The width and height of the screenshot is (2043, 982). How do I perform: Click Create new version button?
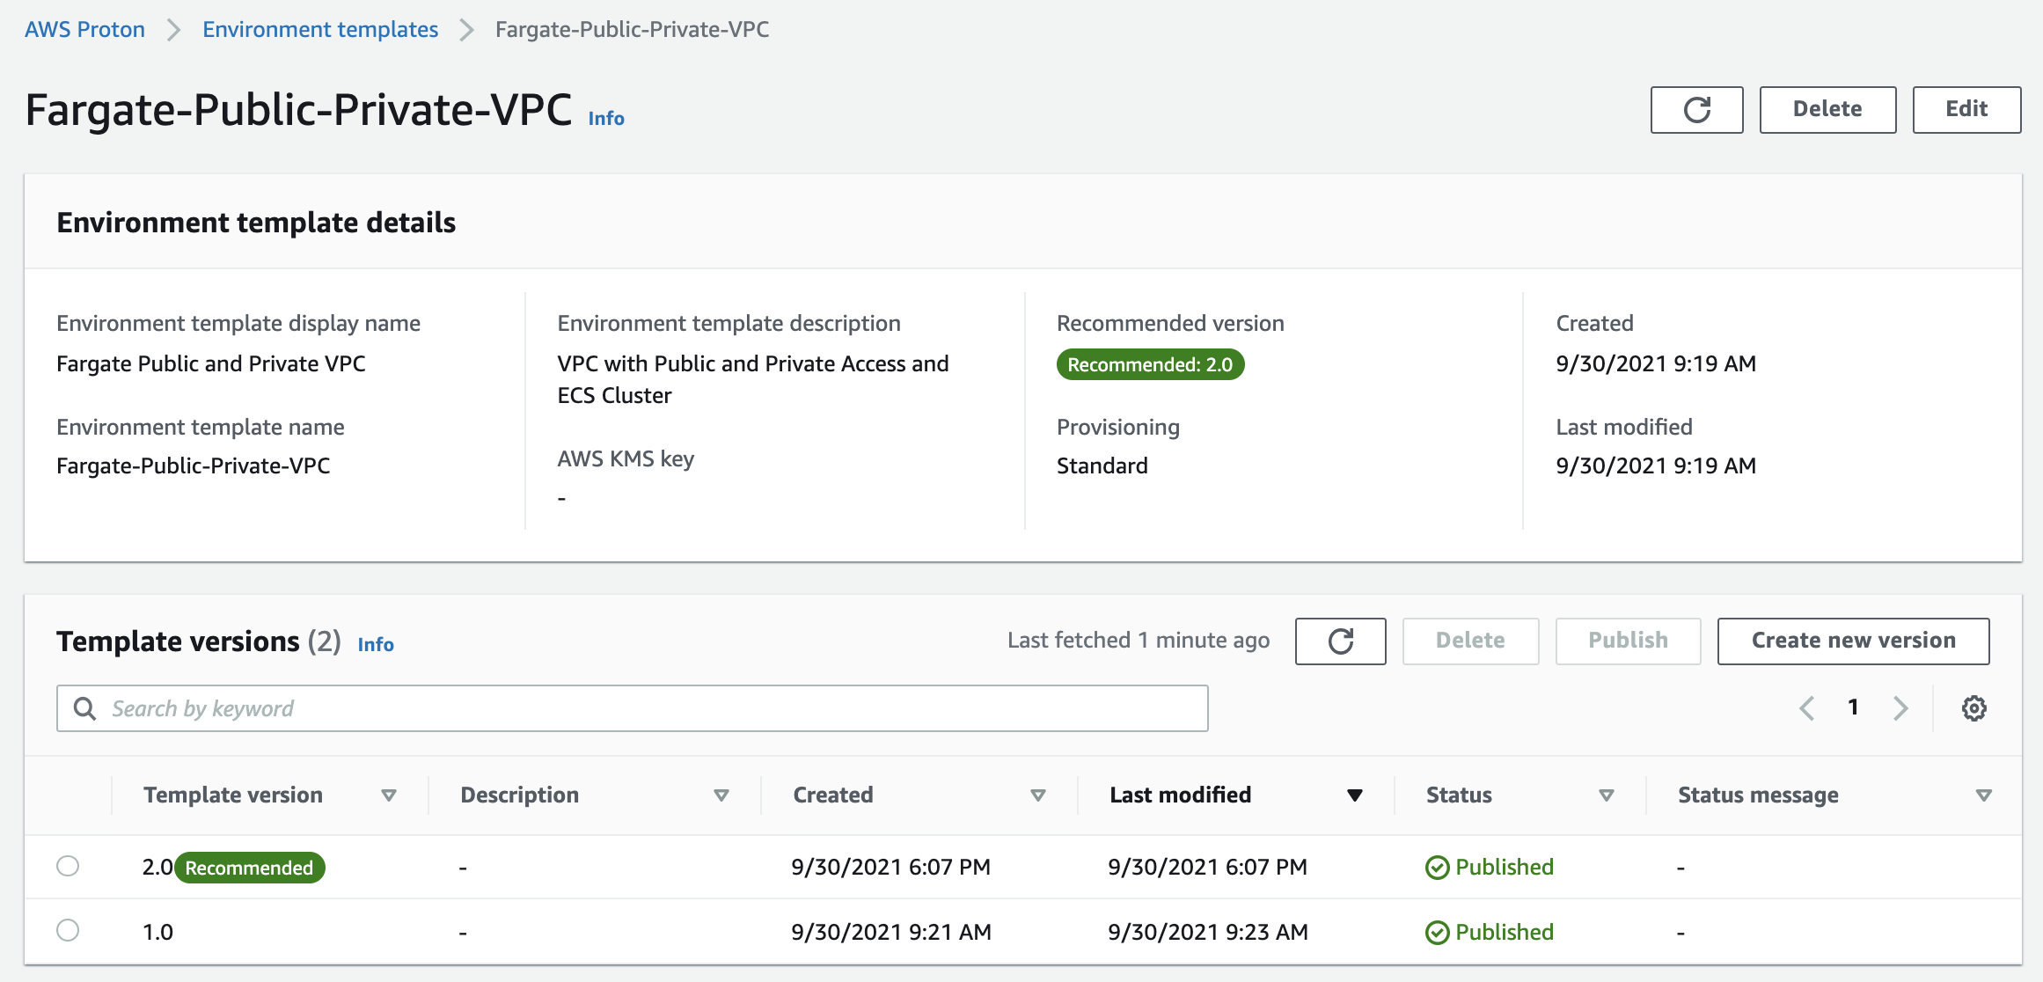[1853, 641]
